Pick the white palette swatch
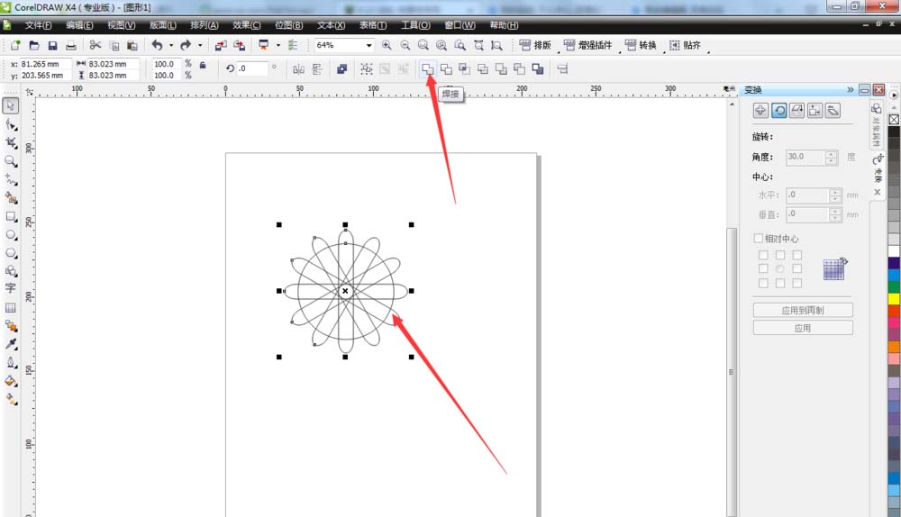The height and width of the screenshot is (517, 901). [894, 251]
